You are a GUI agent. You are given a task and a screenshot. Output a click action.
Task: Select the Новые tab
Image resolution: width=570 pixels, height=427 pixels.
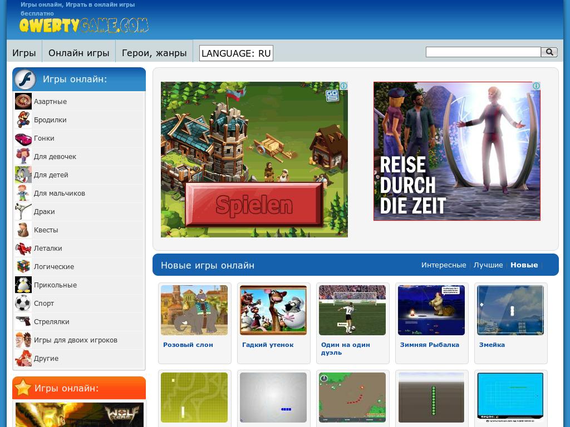tap(524, 265)
